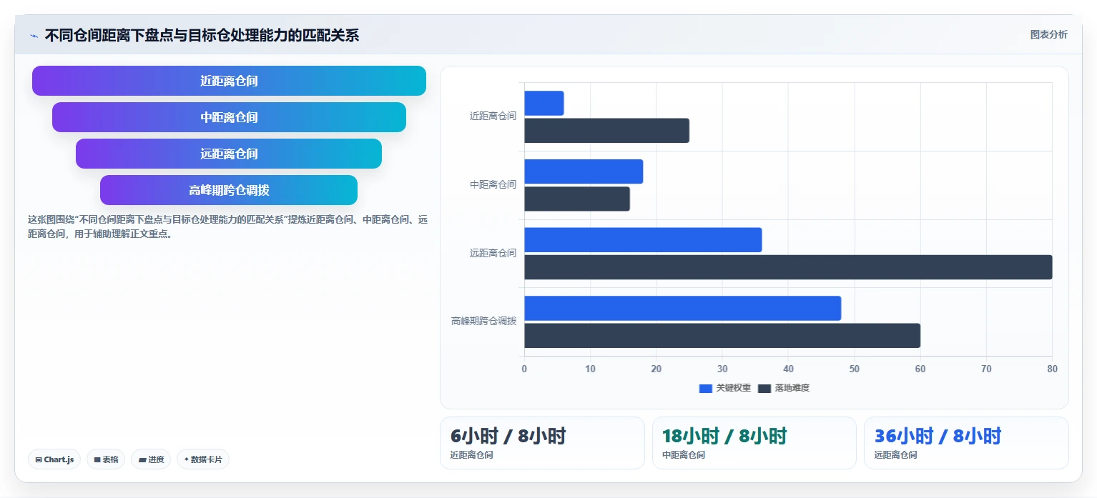Screen dimensions: 1097x498
Task: Click the 36小时 / 8小时 data card
Action: 966,443
